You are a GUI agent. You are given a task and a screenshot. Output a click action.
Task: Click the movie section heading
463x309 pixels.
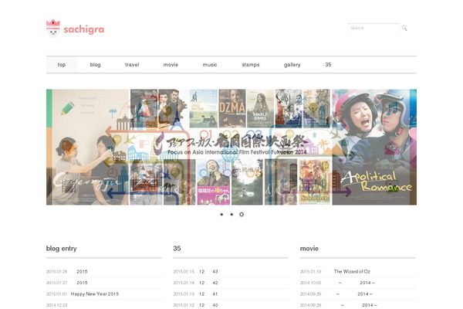309,249
